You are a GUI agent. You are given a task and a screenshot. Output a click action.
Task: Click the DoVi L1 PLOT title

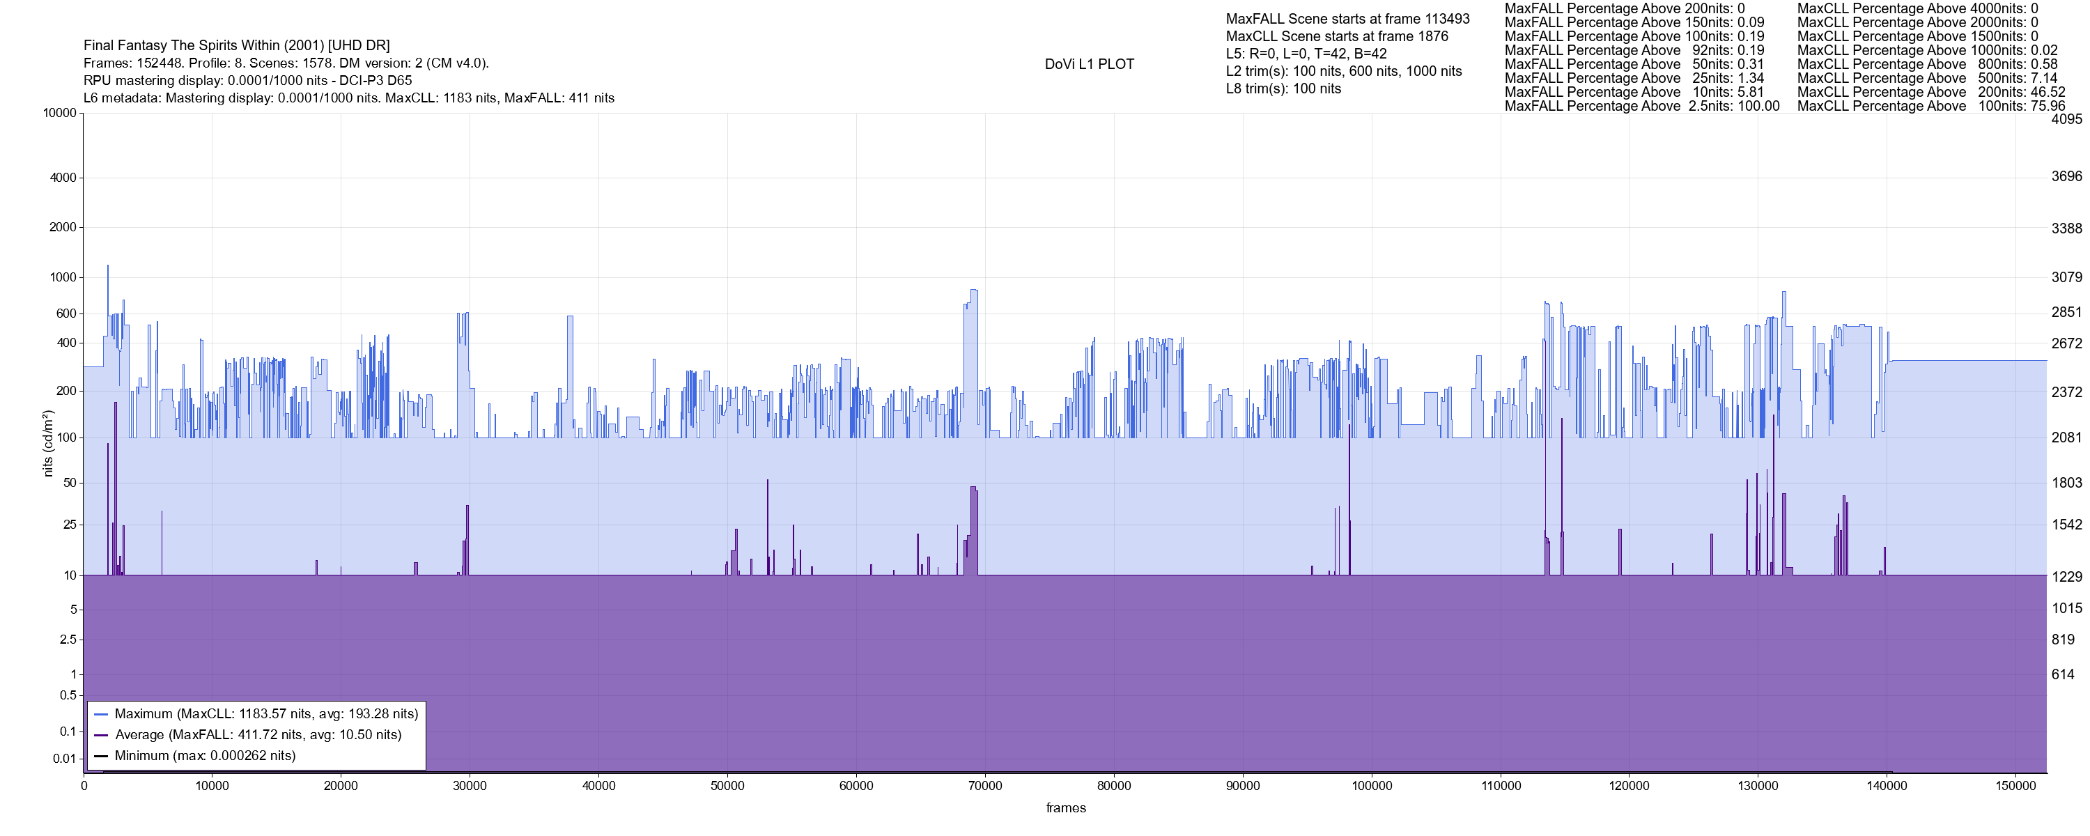pyautogui.click(x=1089, y=64)
